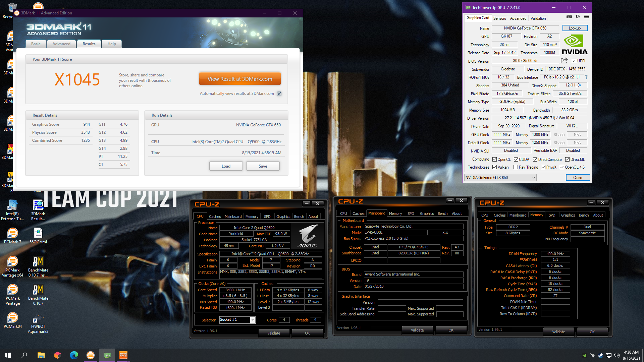Click the DRAM Frequency value 400.0 MHz
Image resolution: width=644 pixels, height=362 pixels.
coord(555,254)
